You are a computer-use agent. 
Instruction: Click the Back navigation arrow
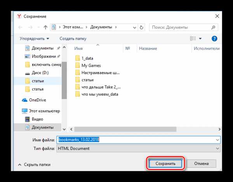point(19,27)
